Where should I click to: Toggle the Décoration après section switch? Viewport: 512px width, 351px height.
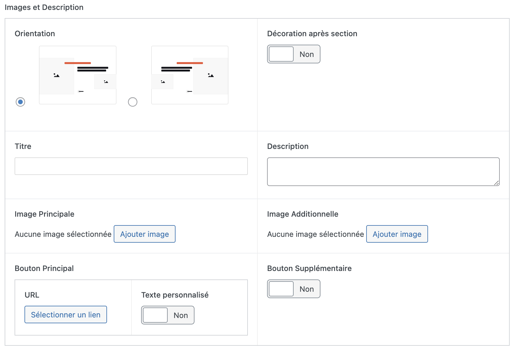(293, 54)
